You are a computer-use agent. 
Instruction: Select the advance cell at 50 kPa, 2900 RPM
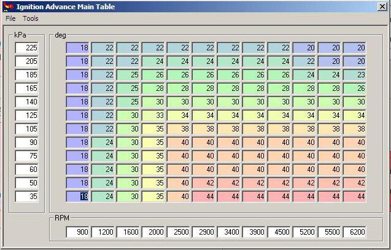point(204,183)
